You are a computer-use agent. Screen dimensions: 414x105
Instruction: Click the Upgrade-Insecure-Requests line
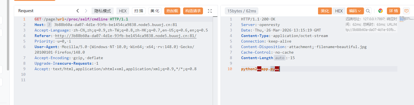[x=66, y=63]
